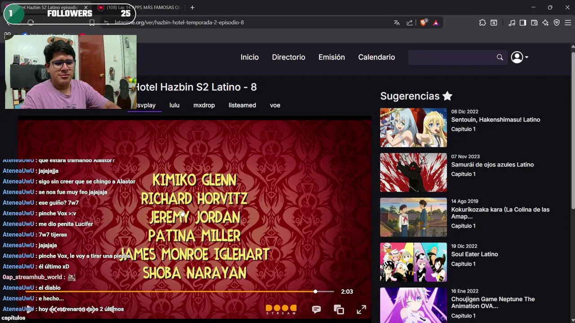Image resolution: width=575 pixels, height=323 pixels.
Task: Open Kokurikozaka kara title link
Action: point(500,213)
